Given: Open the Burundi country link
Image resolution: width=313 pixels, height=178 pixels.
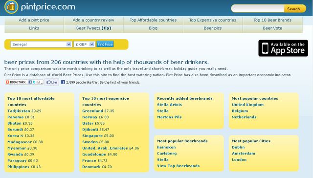Looking at the screenshot, I should [15, 130].
